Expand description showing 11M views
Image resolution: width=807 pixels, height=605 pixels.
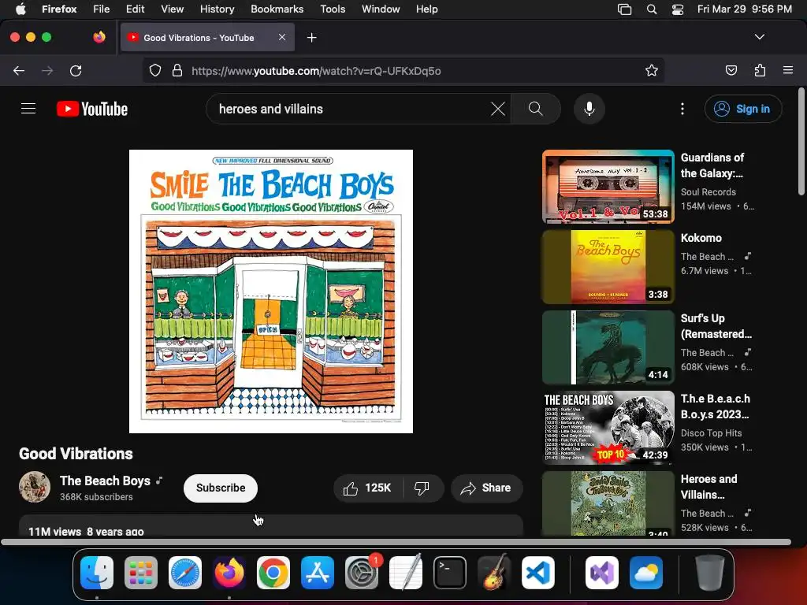271,525
